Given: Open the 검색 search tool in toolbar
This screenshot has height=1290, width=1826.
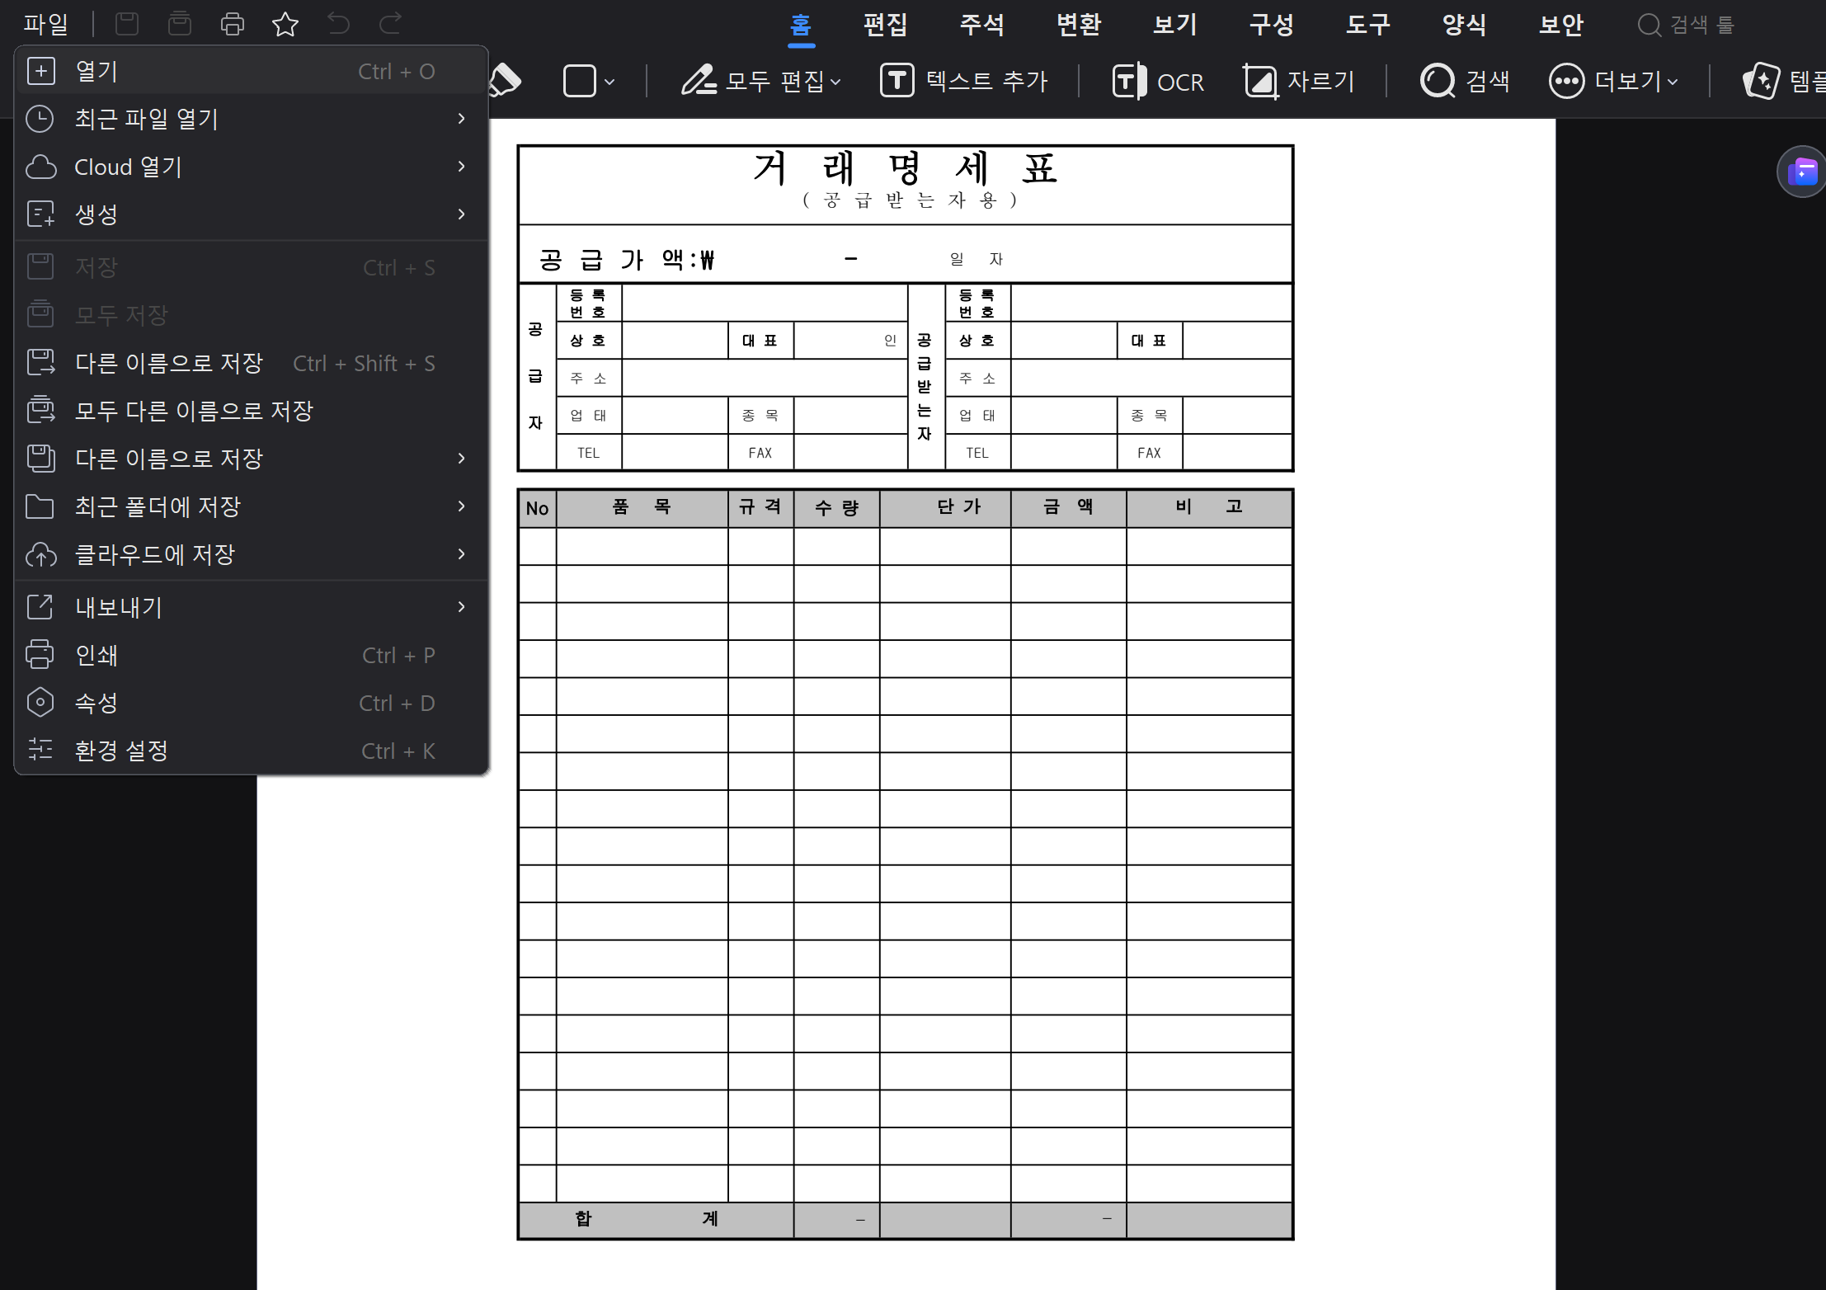Looking at the screenshot, I should 1465,81.
